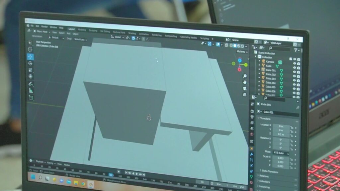Image resolution: width=340 pixels, height=191 pixels.
Task: Expand the Delta Transform panel
Action: [270, 171]
